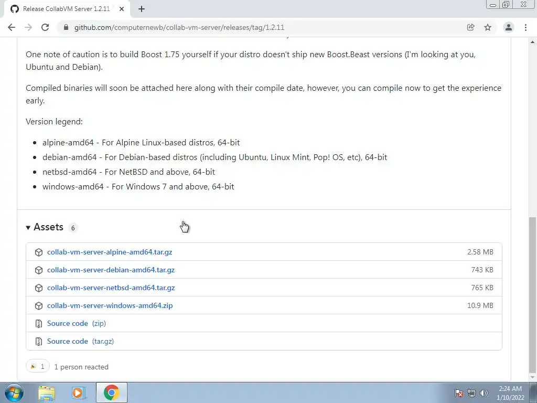The image size is (537, 403).
Task: Download Source code (tar.gz)
Action: (x=80, y=341)
